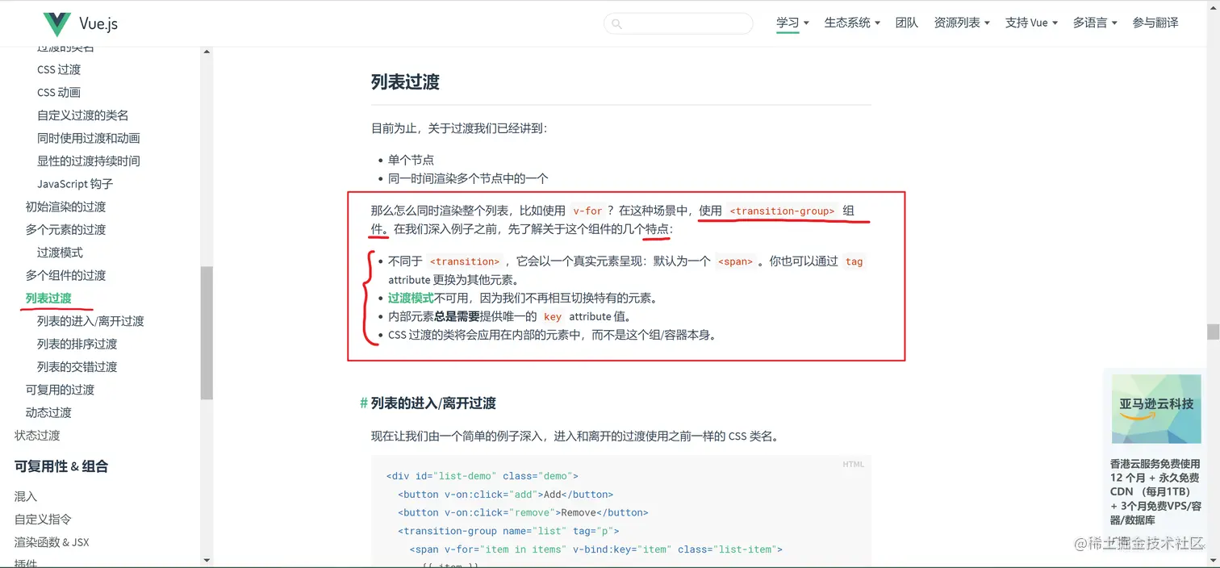Click sidebar scrollbar down arrow
Screen dimensions: 1220x568
coord(207,560)
